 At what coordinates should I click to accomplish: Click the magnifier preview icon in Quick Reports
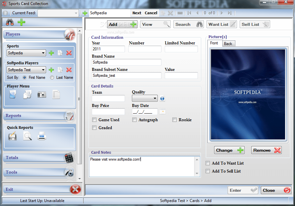coord(27,136)
